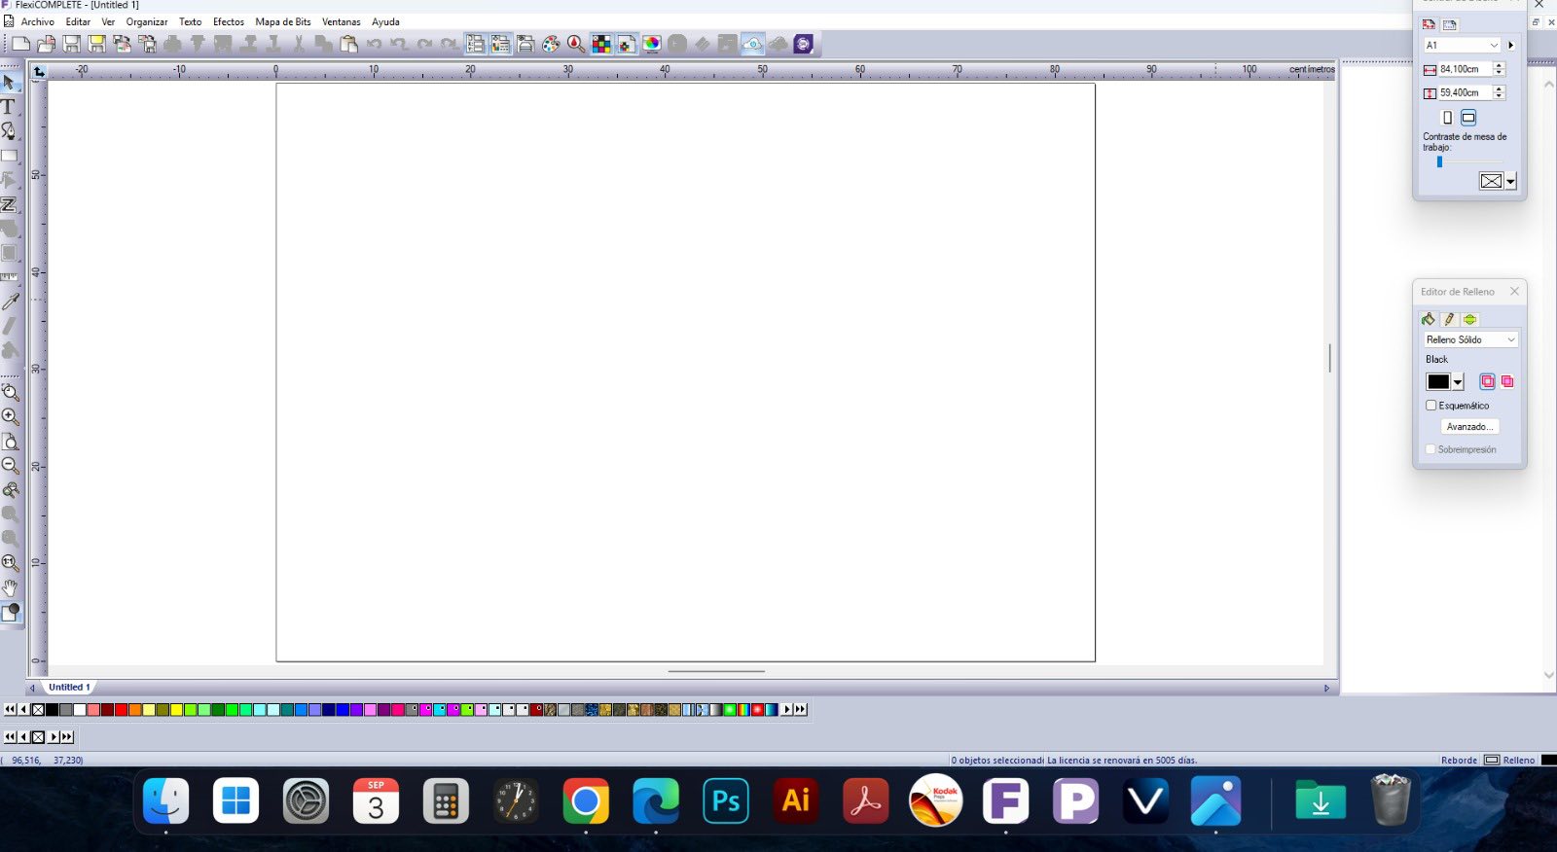
Task: Pick the rectangle shape tool
Action: pos(10,156)
